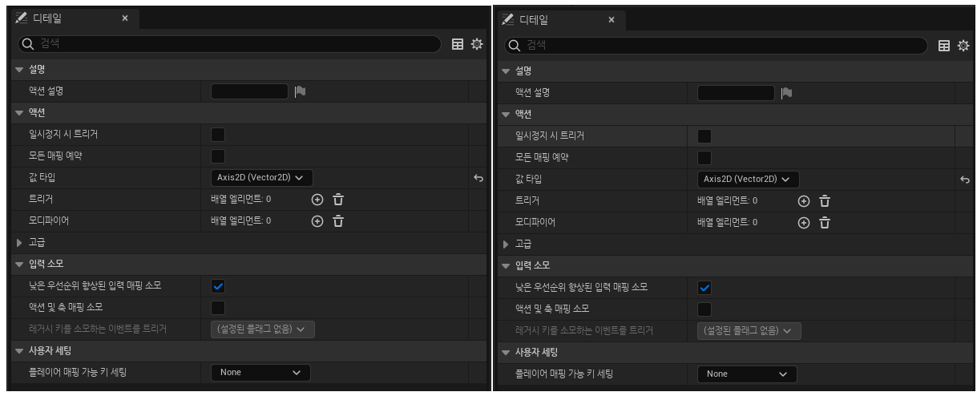Screen dimensions: 977x396
Task: Click 모디파이어 label in right panel
Action: coord(535,222)
